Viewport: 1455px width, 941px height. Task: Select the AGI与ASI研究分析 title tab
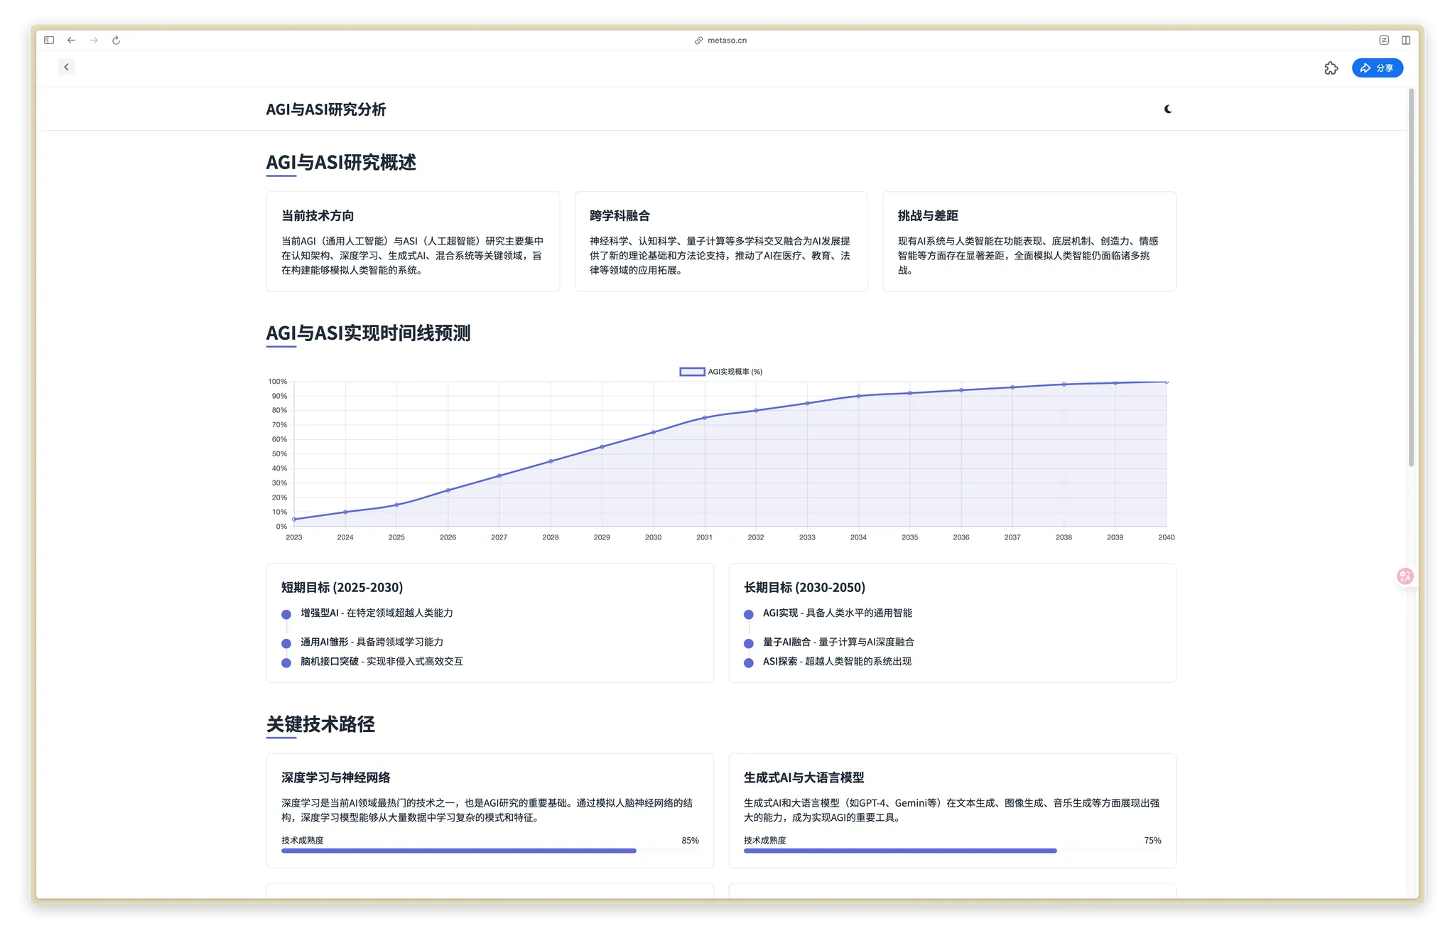click(x=325, y=109)
